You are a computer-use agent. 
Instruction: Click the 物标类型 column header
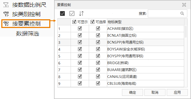click(x=146, y=22)
